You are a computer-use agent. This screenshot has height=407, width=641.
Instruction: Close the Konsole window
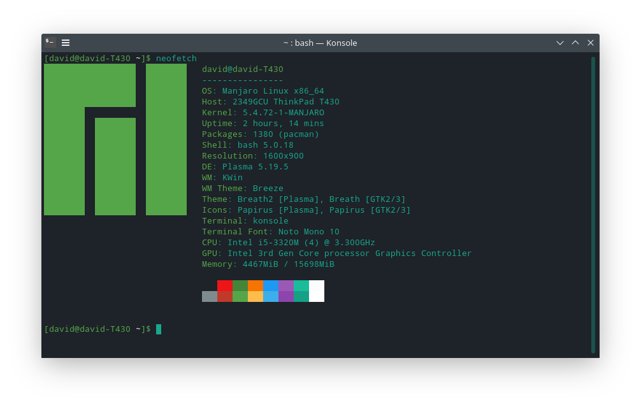(x=590, y=43)
